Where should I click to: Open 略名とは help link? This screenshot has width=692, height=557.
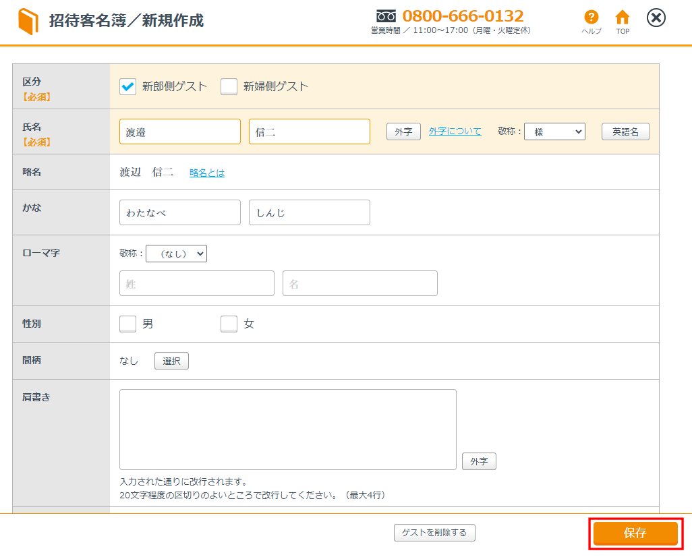click(x=207, y=173)
